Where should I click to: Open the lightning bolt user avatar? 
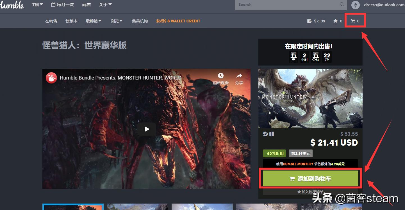click(x=355, y=5)
